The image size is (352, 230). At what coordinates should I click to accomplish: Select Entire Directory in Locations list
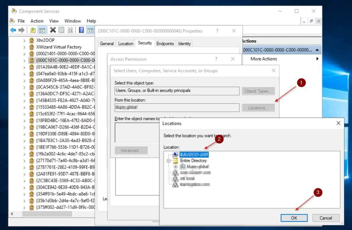pos(193,161)
